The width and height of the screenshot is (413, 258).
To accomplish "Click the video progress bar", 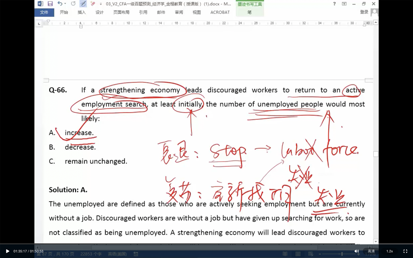I will 206,244.
